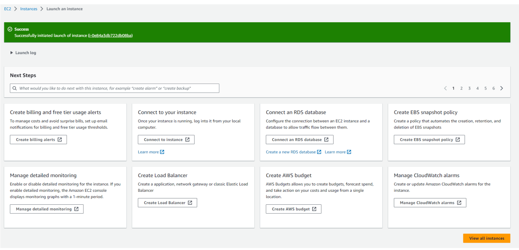Go to next page of Next Steps
The width and height of the screenshot is (519, 250).
pyautogui.click(x=502, y=88)
